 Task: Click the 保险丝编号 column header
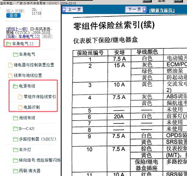[x=90, y=53]
